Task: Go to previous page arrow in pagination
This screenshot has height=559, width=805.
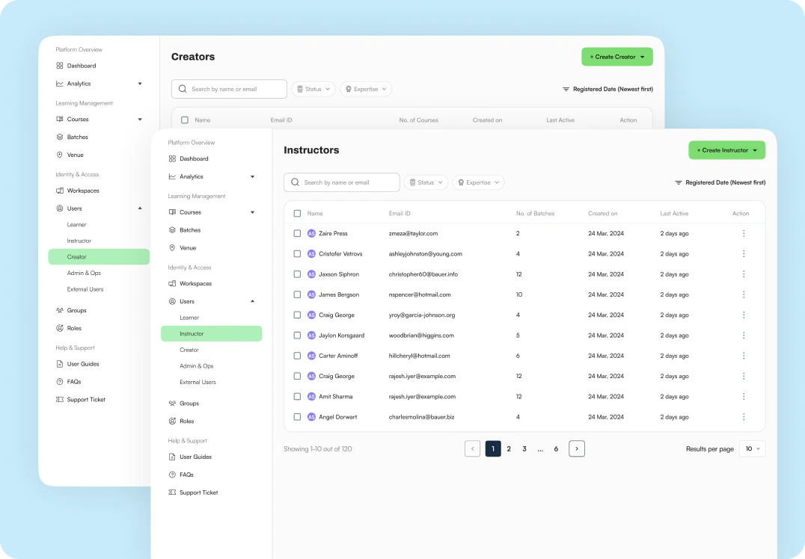Action: click(x=472, y=448)
